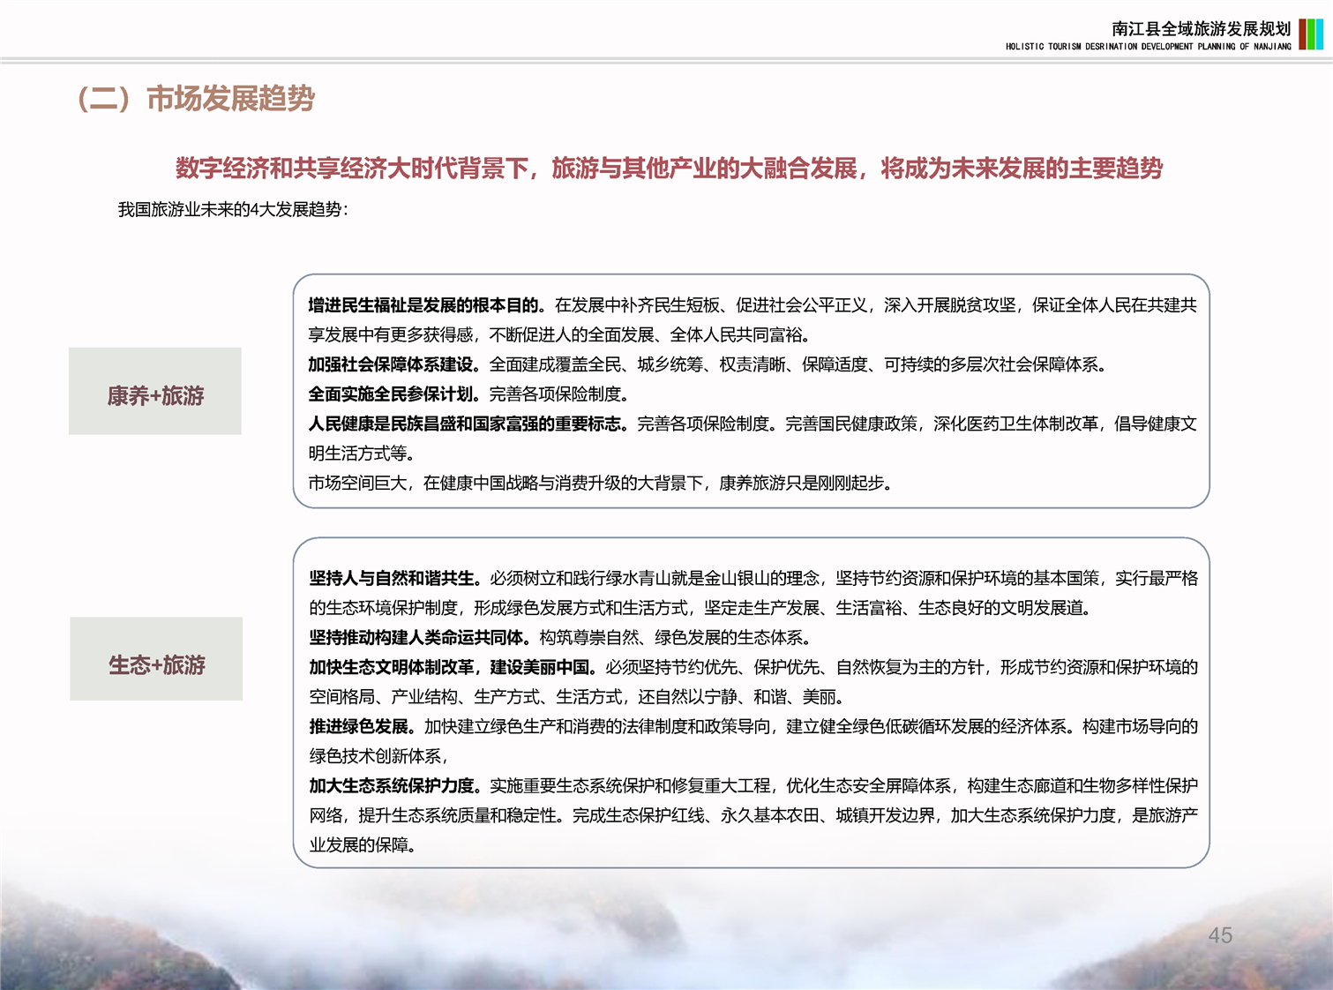Image resolution: width=1333 pixels, height=990 pixels.
Task: Click the bold text 坚持人与自然和谐共生
Action: coord(395,579)
